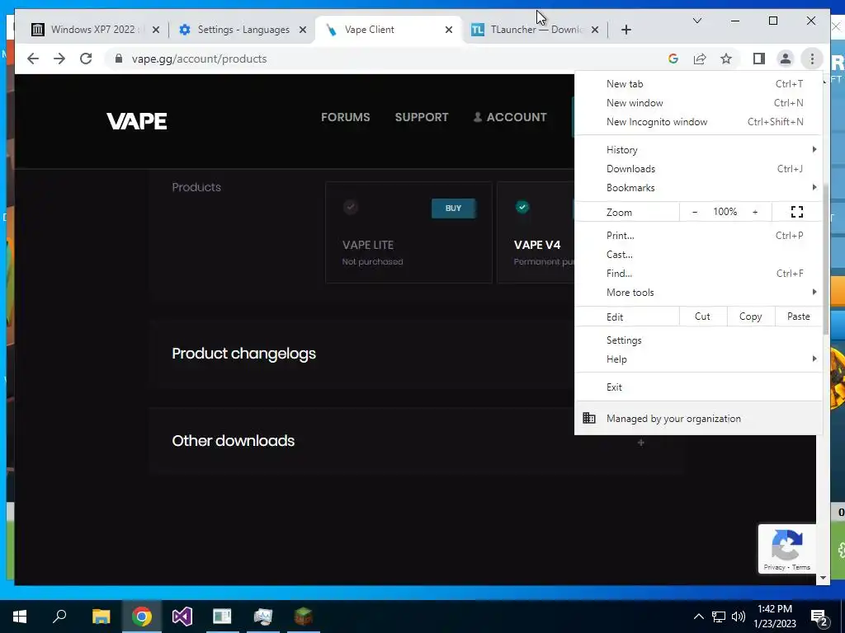Select Print... in the Chrome menu

[698, 235]
